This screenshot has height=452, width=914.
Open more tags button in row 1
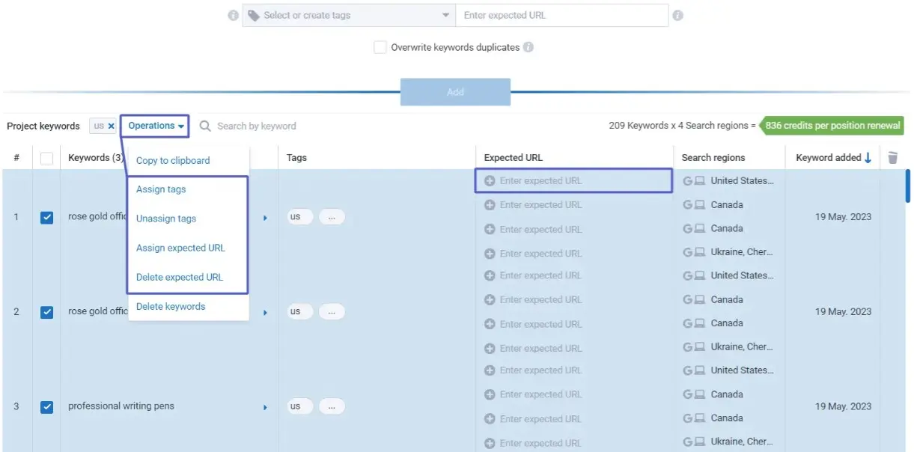[x=332, y=217]
